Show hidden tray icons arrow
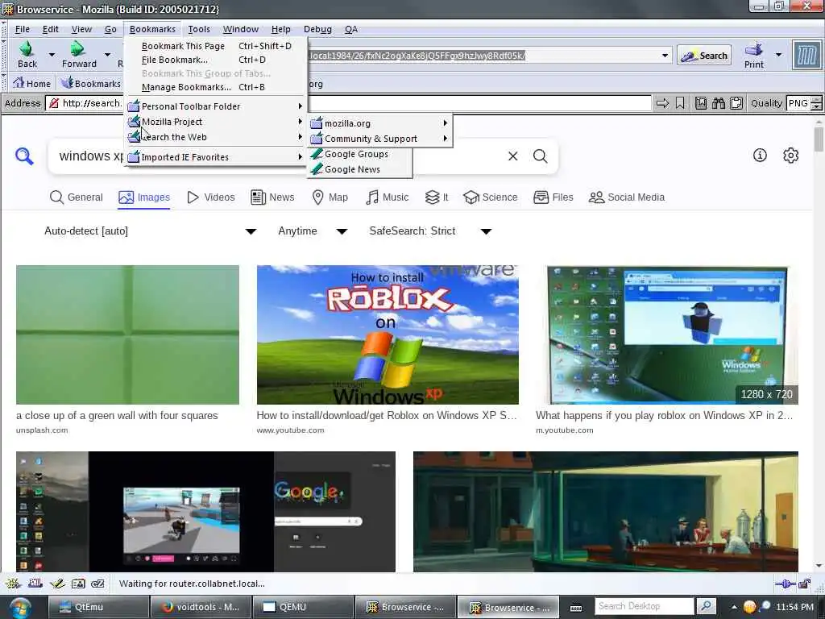 click(x=733, y=607)
